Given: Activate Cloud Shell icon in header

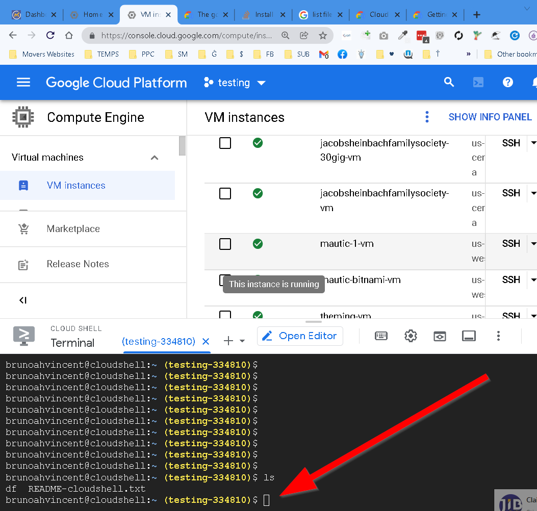Looking at the screenshot, I should point(478,83).
